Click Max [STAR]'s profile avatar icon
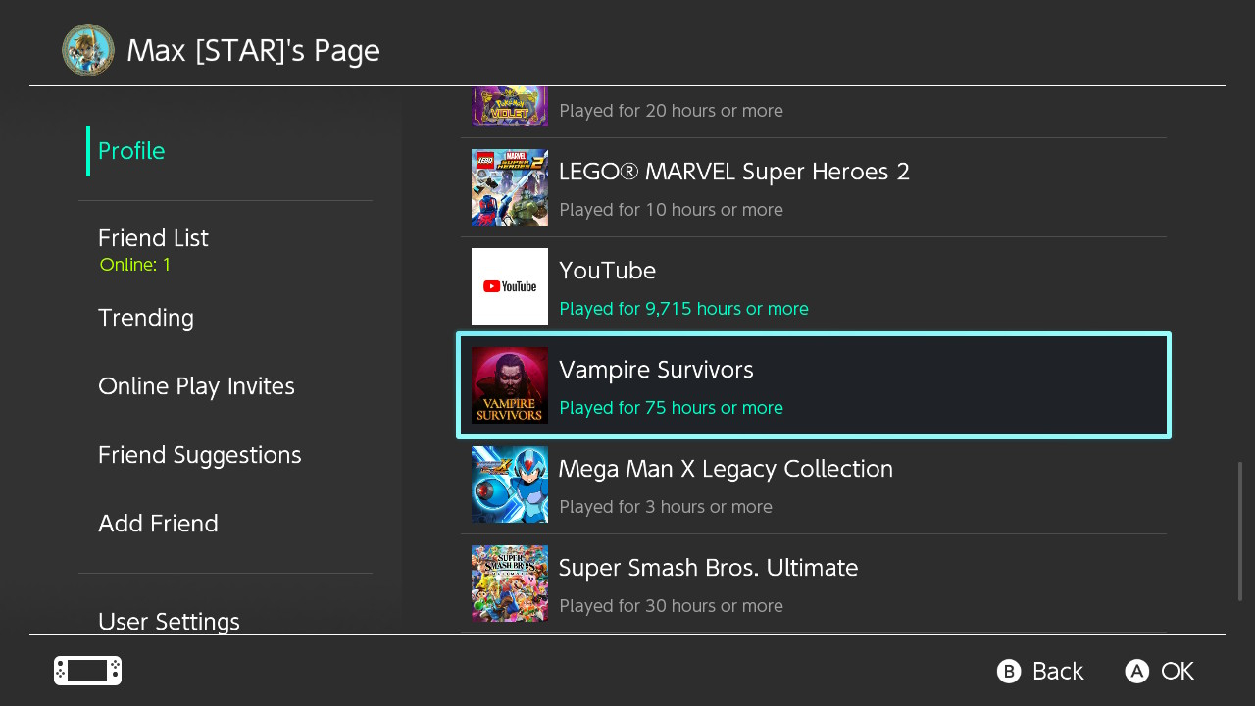1255x706 pixels. point(88,50)
